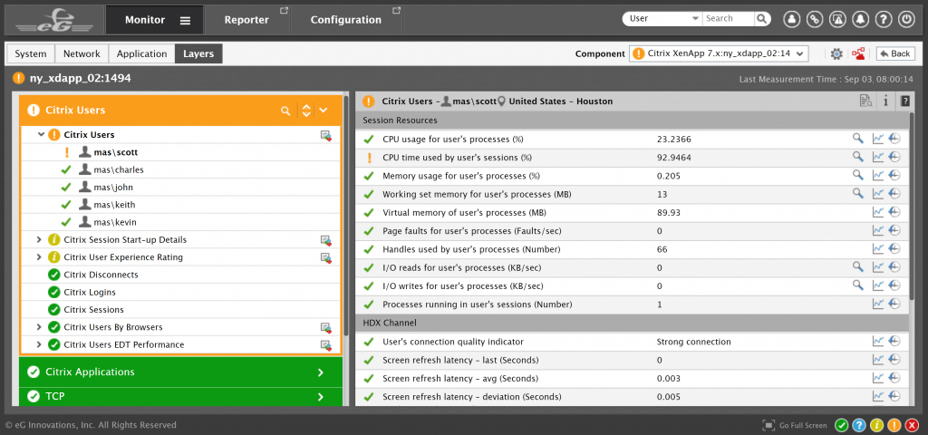Open the Reporter module tab

pos(246,20)
